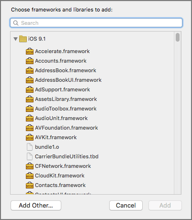Click the AudioToolbox.framework toolbox icon
The height and width of the screenshot is (220, 192).
coord(30,109)
